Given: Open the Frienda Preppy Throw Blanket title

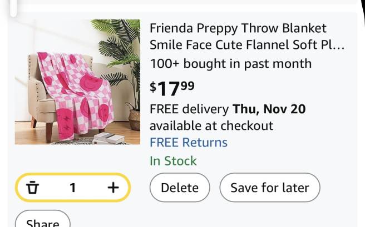Looking at the screenshot, I should pos(238,28).
